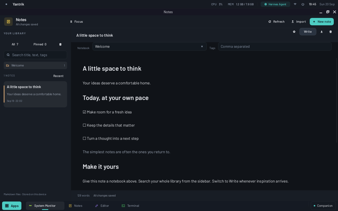Create a New note
The width and height of the screenshot is (338, 211).
322,22
